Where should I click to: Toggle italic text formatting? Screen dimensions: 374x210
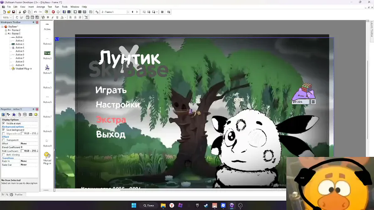(52, 17)
